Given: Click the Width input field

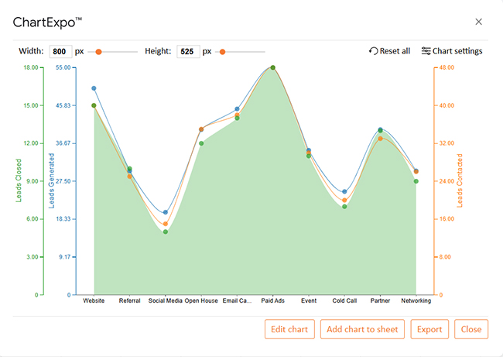Looking at the screenshot, I should coord(60,51).
